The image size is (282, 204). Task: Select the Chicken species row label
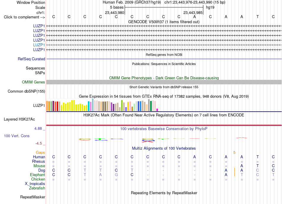coord(38,179)
